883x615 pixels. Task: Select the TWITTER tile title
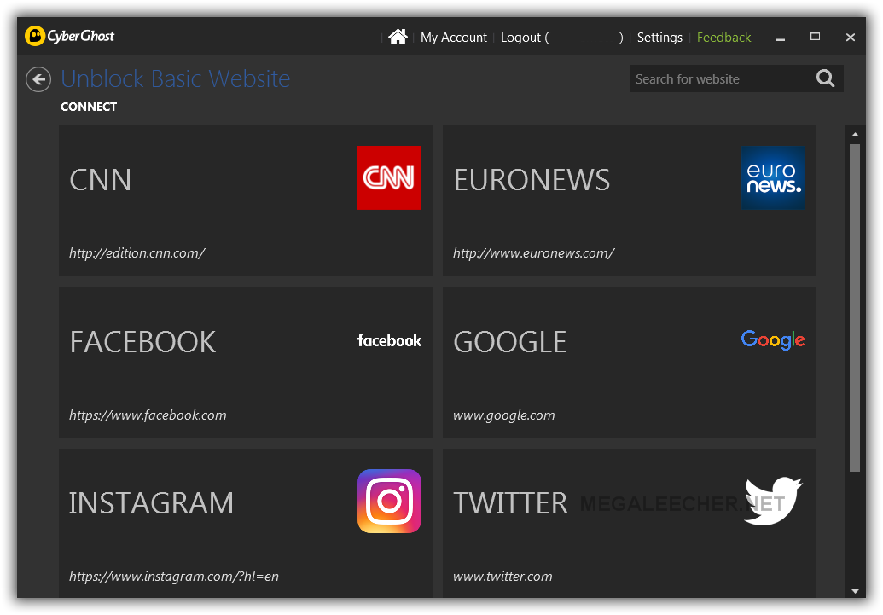click(x=511, y=503)
